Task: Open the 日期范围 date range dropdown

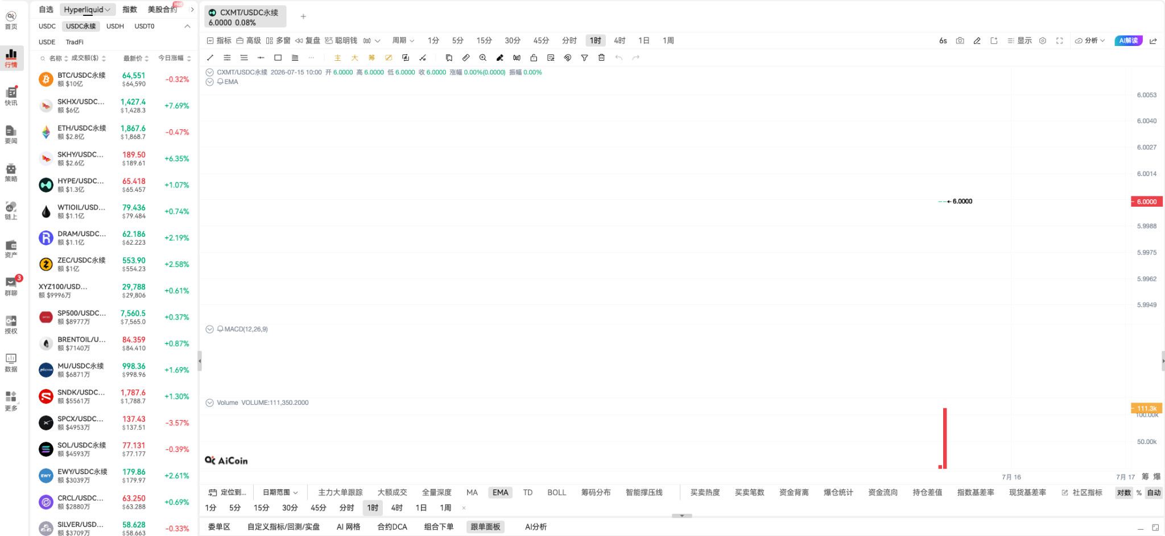Action: tap(280, 492)
